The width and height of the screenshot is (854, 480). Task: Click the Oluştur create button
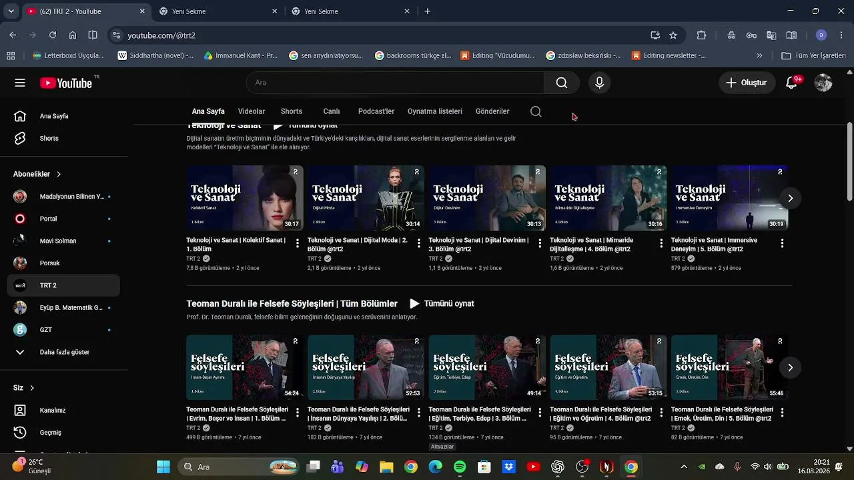pyautogui.click(x=747, y=83)
